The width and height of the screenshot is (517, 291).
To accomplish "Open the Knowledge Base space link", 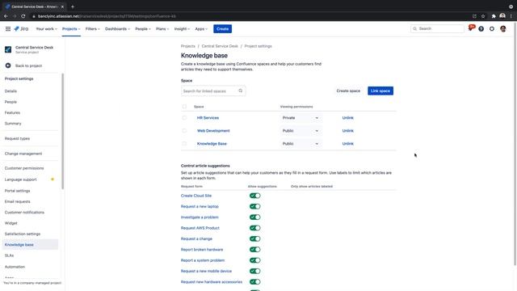I will pyautogui.click(x=212, y=144).
